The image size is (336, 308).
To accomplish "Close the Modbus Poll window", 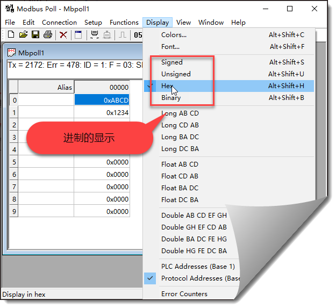I will point(314,9).
